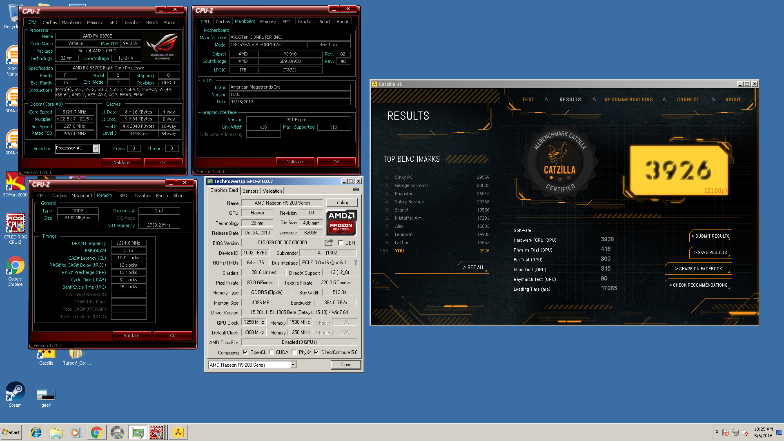Open the SPD tab in the CPU-Z Memory window
Viewport: 784px width, 441px height.
coord(123,195)
